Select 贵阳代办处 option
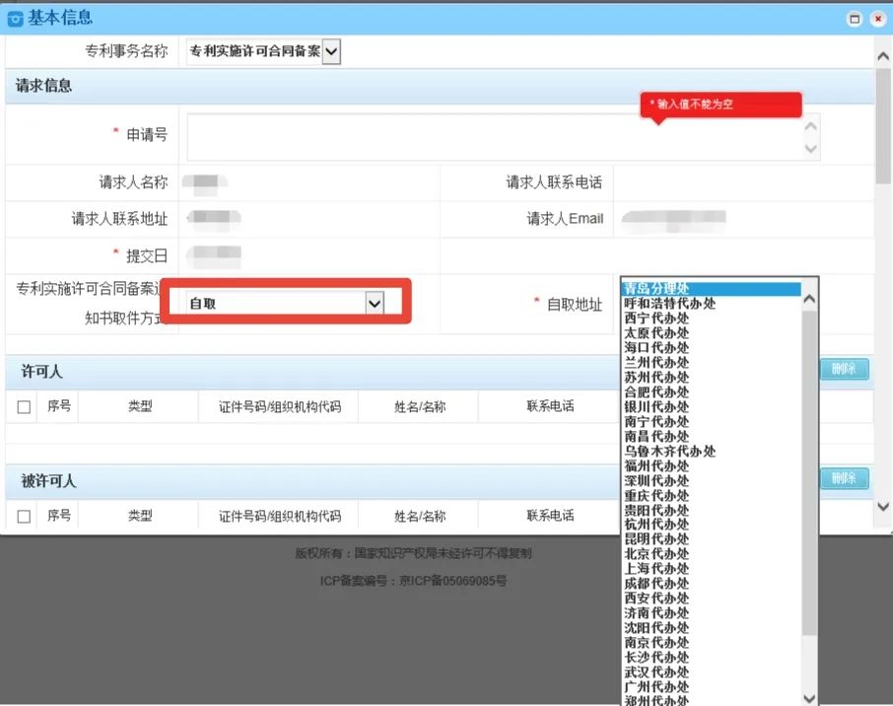Screen dimensions: 893x706 (x=712, y=511)
